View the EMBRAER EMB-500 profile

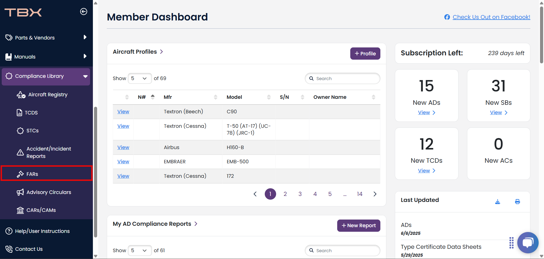pyautogui.click(x=123, y=162)
